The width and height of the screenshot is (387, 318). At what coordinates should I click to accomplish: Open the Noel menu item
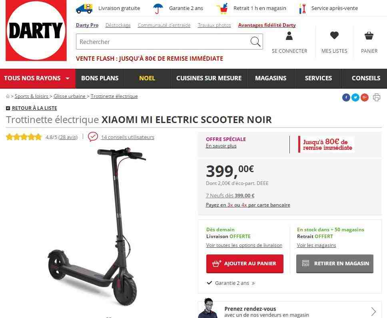pos(147,78)
